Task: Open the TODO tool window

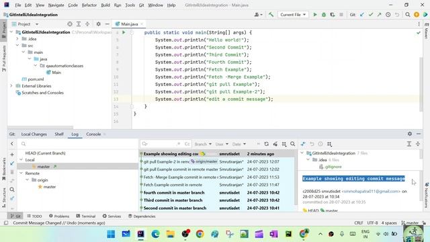Action: pos(34,216)
